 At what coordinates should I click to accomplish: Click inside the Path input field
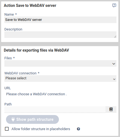tap(55, 110)
